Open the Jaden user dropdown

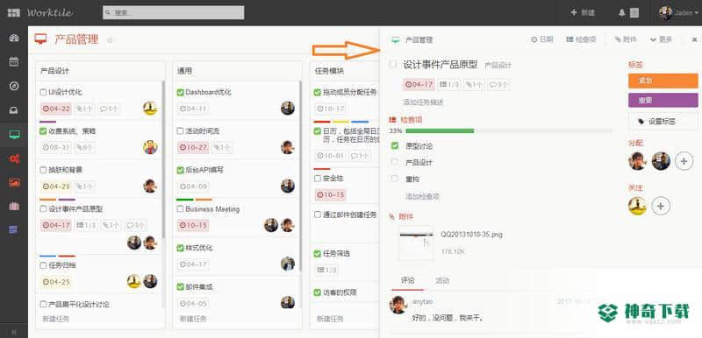(678, 13)
